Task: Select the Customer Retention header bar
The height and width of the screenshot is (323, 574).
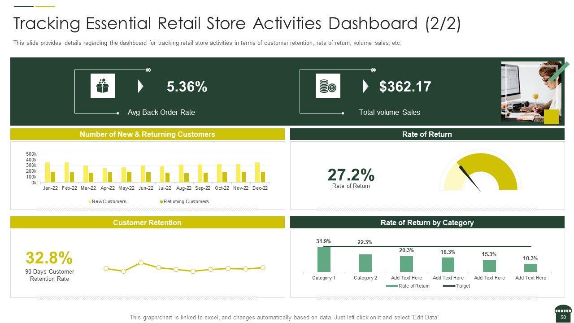Action: click(147, 223)
